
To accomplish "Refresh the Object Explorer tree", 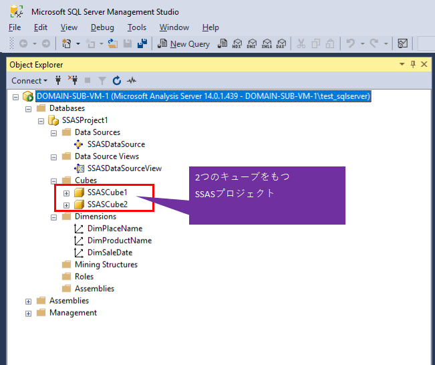I will point(117,80).
